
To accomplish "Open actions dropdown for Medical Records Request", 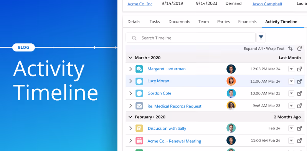I will (291, 106).
